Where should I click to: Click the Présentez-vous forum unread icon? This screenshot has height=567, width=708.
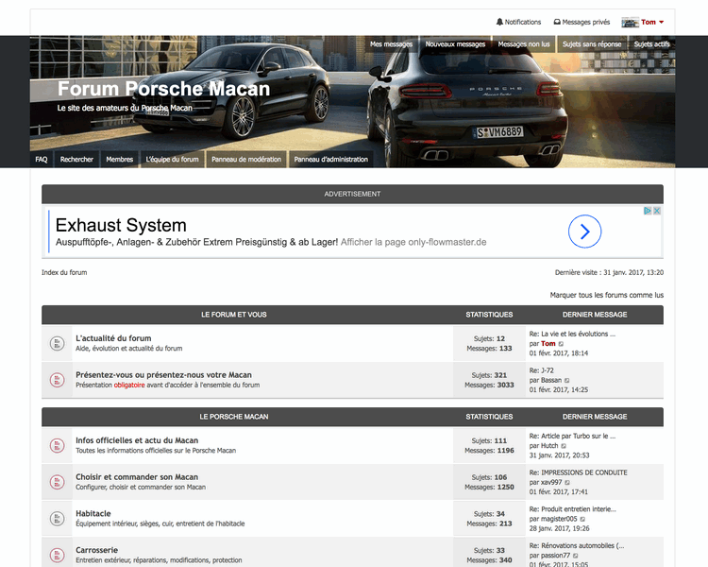[x=57, y=380]
